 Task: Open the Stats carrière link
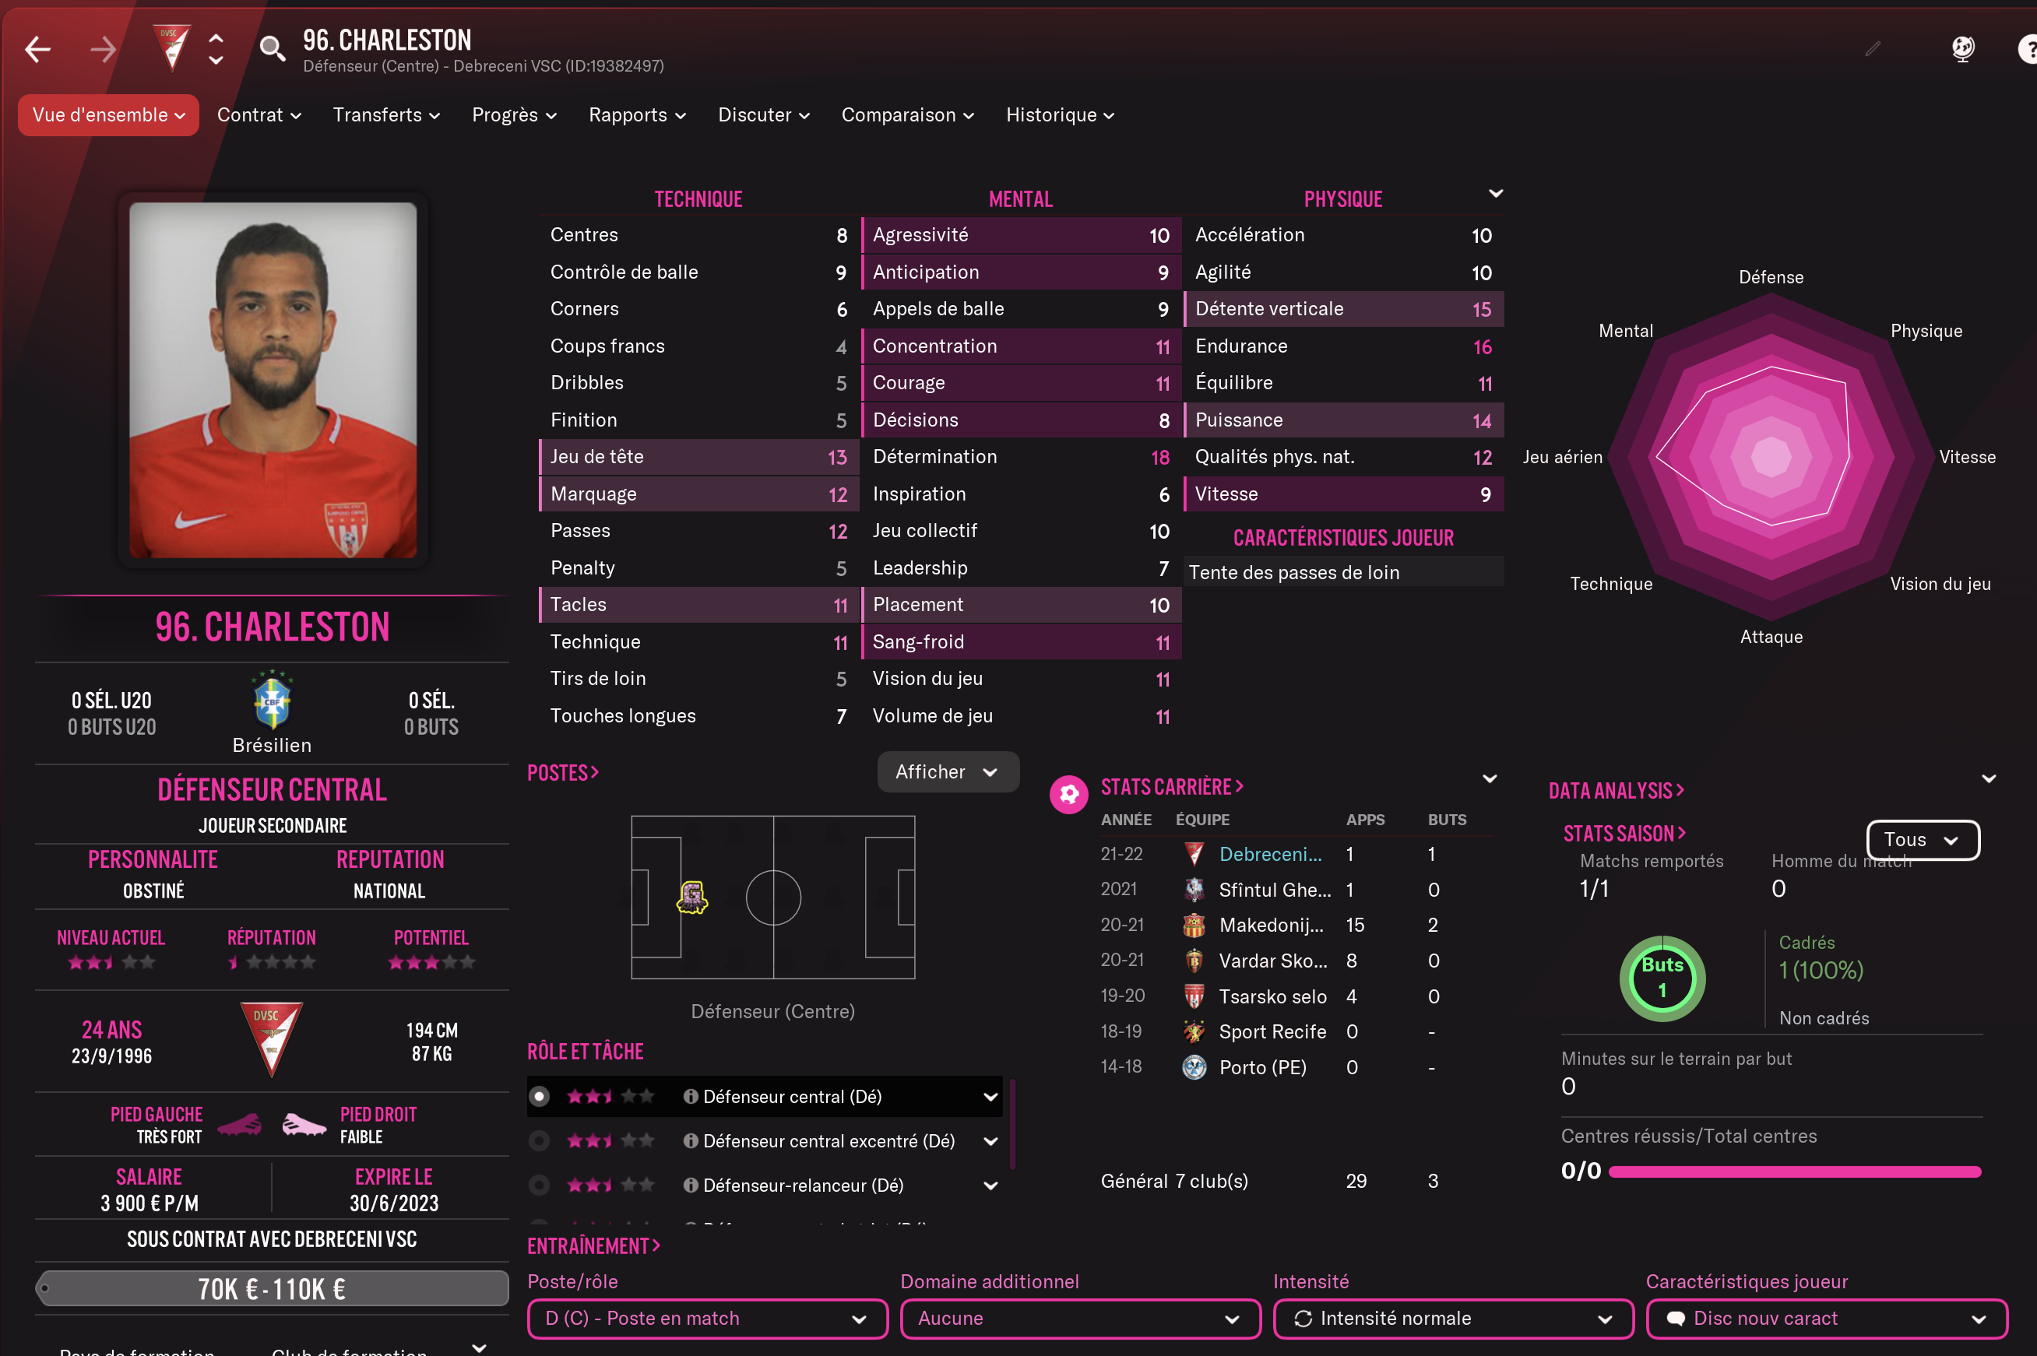1172,787
